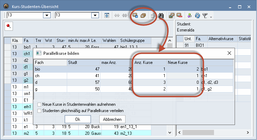Click the Abbrechen button

[112, 119]
